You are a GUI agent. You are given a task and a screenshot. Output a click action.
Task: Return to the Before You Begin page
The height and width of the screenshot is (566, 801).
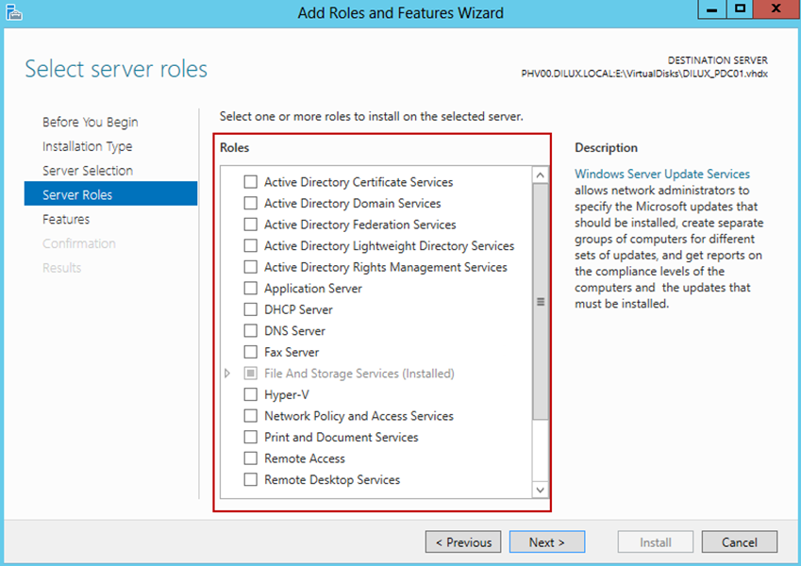point(90,122)
